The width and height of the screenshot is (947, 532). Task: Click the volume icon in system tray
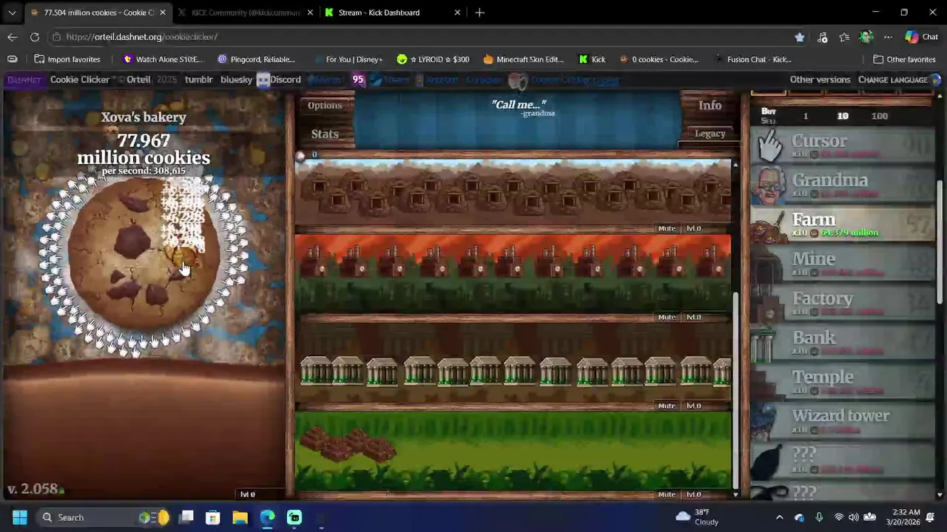coord(855,517)
